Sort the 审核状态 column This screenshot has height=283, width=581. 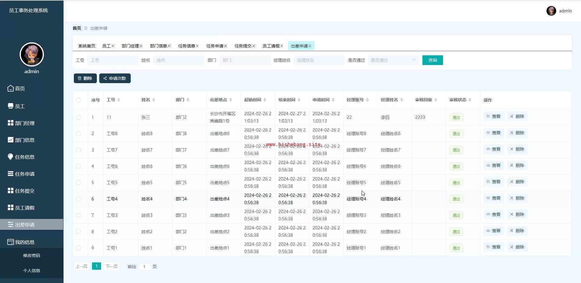470,100
